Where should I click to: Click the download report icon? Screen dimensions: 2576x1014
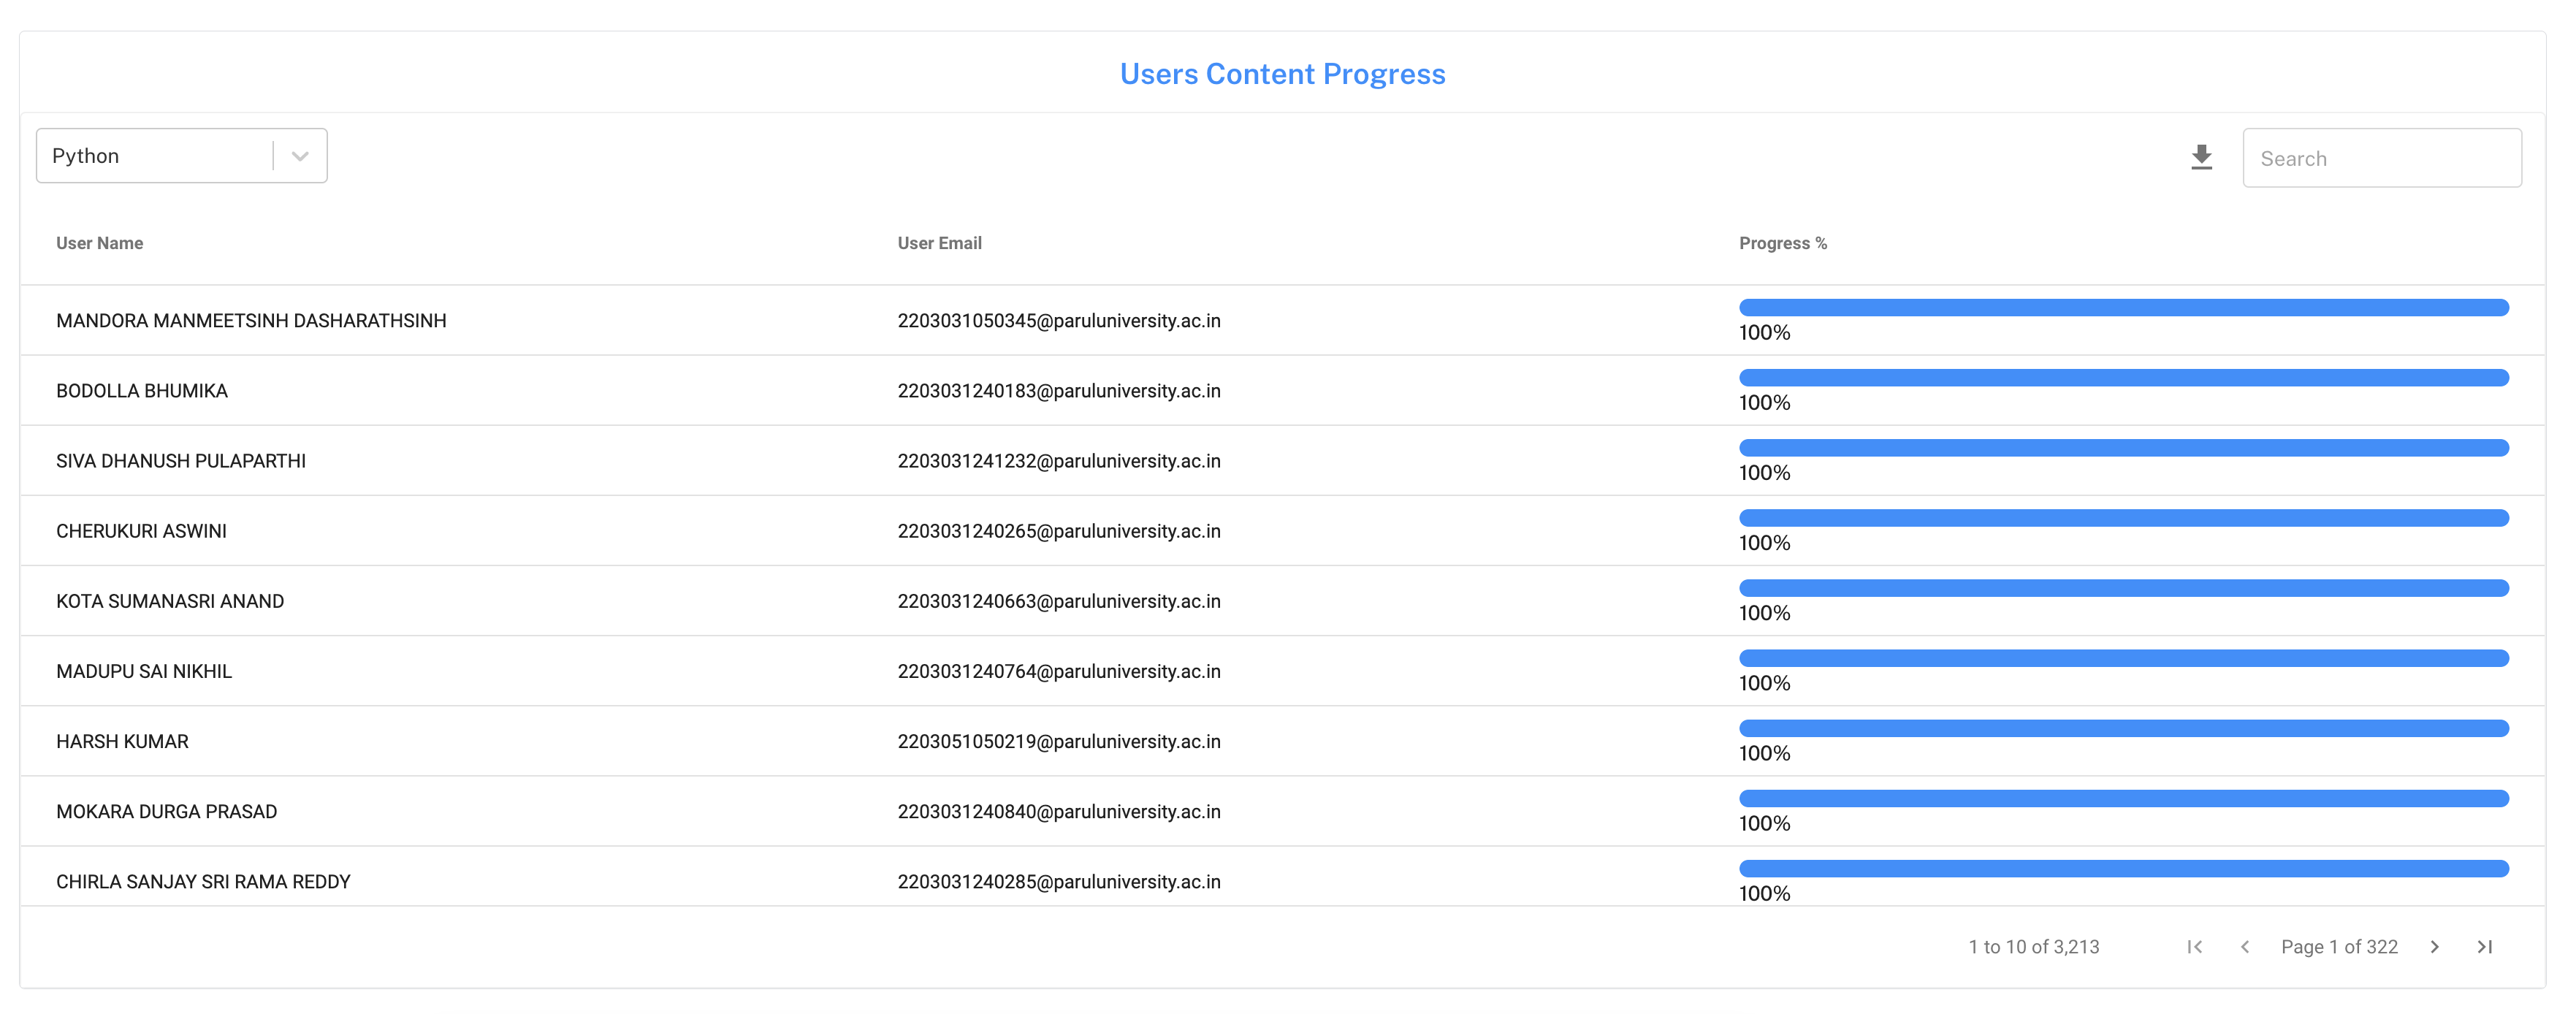click(2201, 157)
